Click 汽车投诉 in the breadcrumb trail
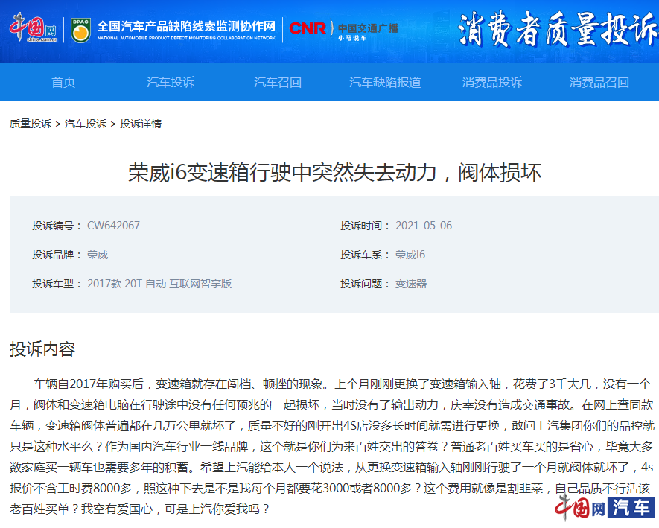 (86, 124)
